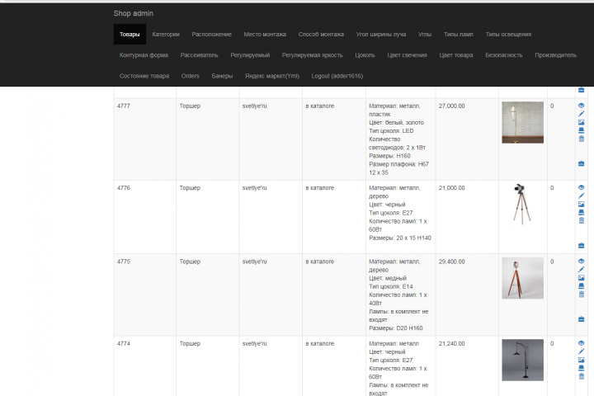This screenshot has width=594, height=396.
Task: View product 4777 via eye icon
Action: point(581,106)
